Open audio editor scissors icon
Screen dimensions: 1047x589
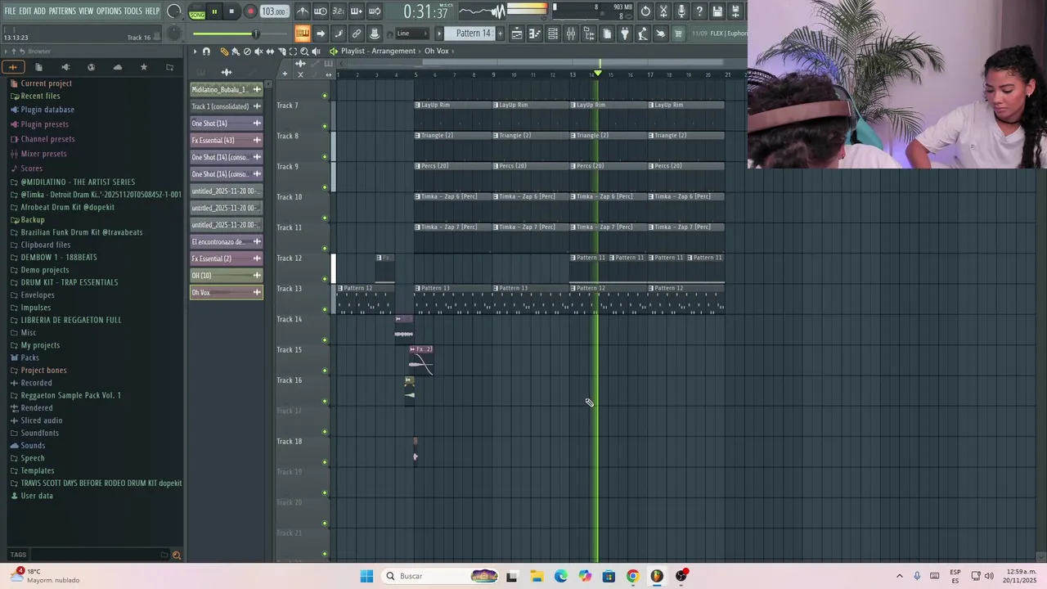pos(663,11)
